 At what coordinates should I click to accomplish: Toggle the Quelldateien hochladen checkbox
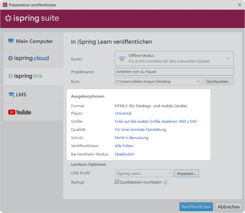(117, 182)
